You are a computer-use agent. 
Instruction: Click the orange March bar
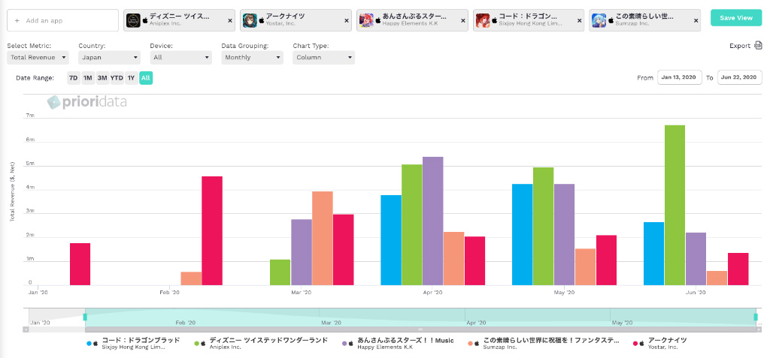click(x=322, y=239)
